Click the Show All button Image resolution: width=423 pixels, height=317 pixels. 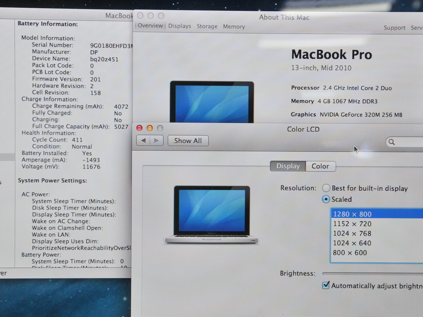point(188,141)
